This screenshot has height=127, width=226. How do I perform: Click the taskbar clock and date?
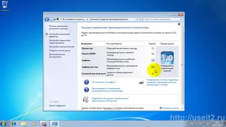pos(217,124)
